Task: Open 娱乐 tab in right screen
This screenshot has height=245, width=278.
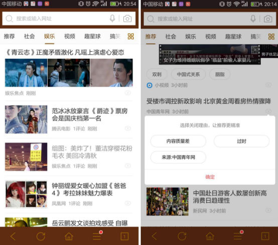Action: coord(191,37)
